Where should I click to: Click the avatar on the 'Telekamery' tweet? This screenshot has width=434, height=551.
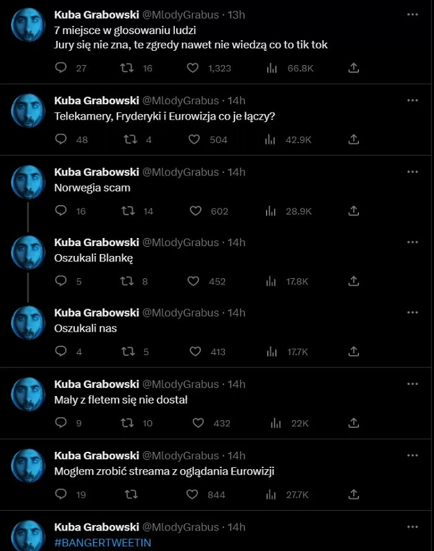pyautogui.click(x=29, y=112)
